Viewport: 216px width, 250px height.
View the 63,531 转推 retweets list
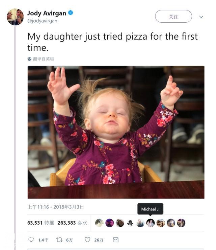[x=40, y=223]
